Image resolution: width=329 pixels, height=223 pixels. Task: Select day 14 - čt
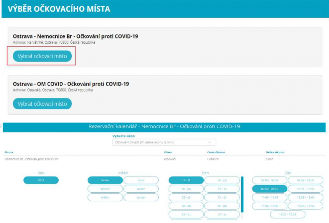coord(186,180)
